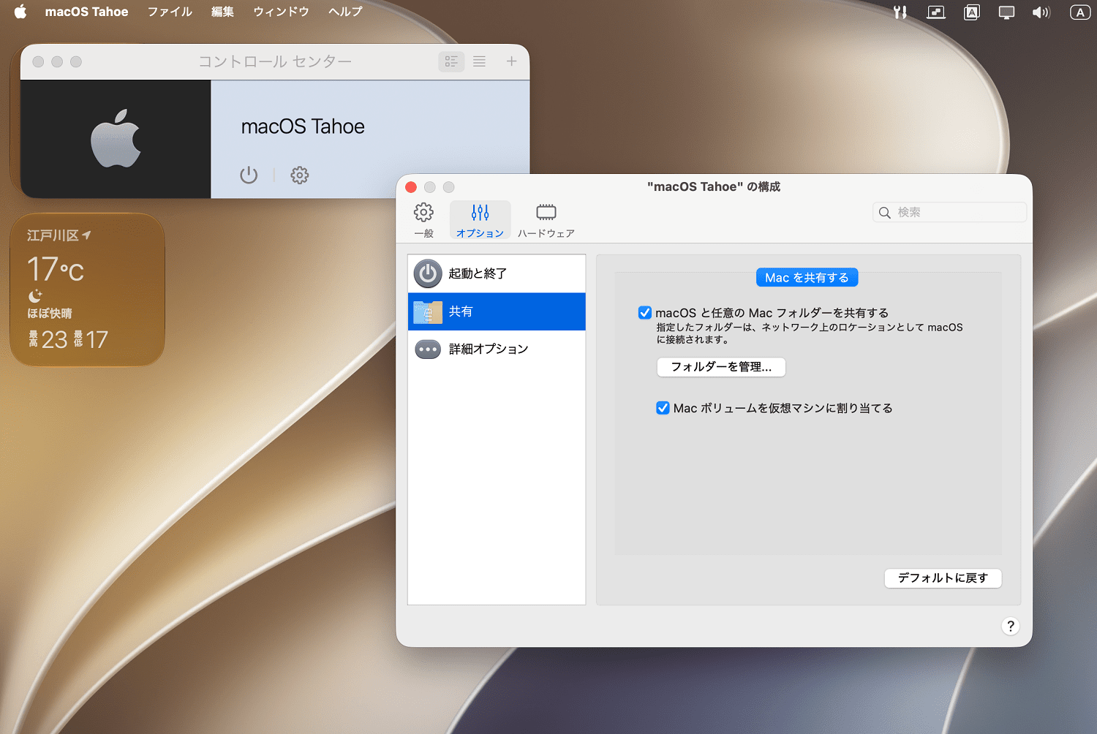
Task: Close the macOS Tahoe configuration window
Action: tap(411, 187)
